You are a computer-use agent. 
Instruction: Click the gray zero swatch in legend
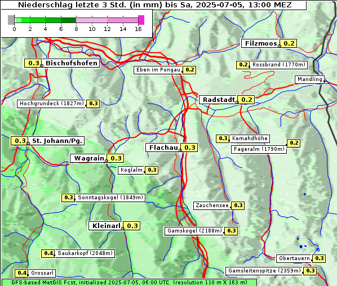pyautogui.click(x=11, y=20)
